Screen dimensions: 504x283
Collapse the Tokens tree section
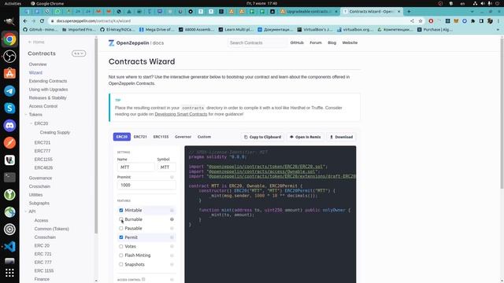coord(26,115)
